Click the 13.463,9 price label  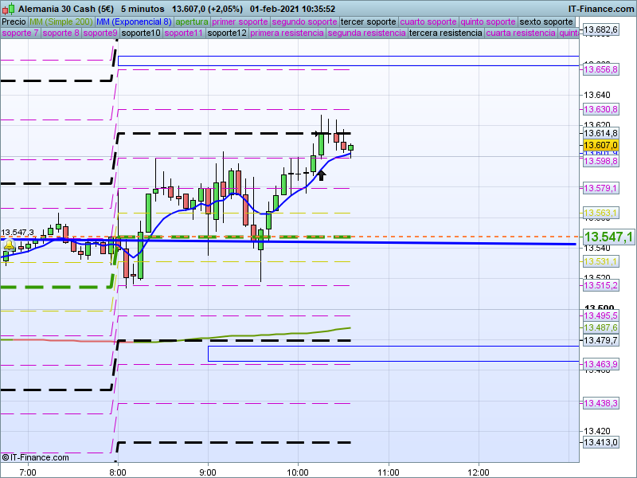(600, 364)
